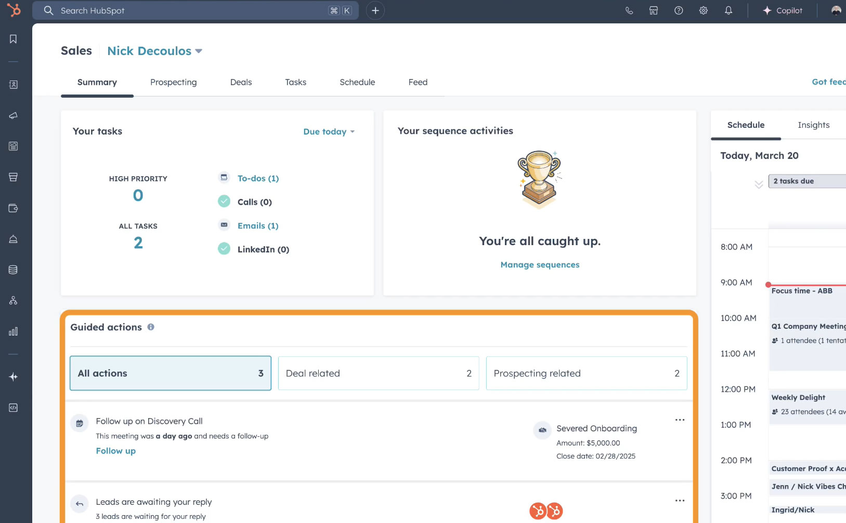The image size is (846, 523).
Task: Click the create new plus button
Action: (x=375, y=10)
